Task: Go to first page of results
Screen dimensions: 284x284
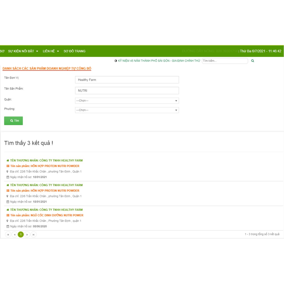Action: [x=8, y=235]
